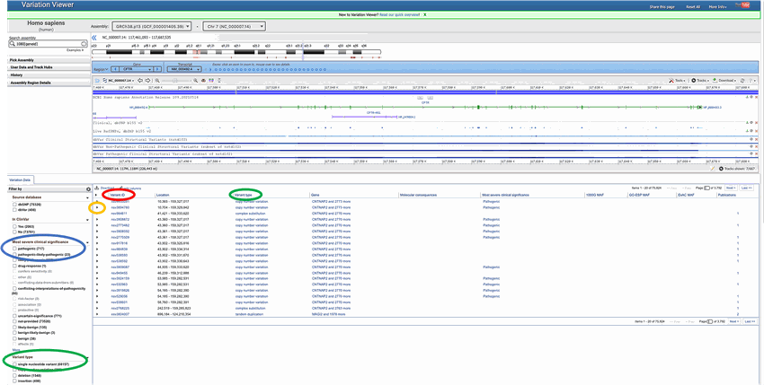The height and width of the screenshot is (385, 764).
Task: Click the Reset All link
Action: pos(693,7)
